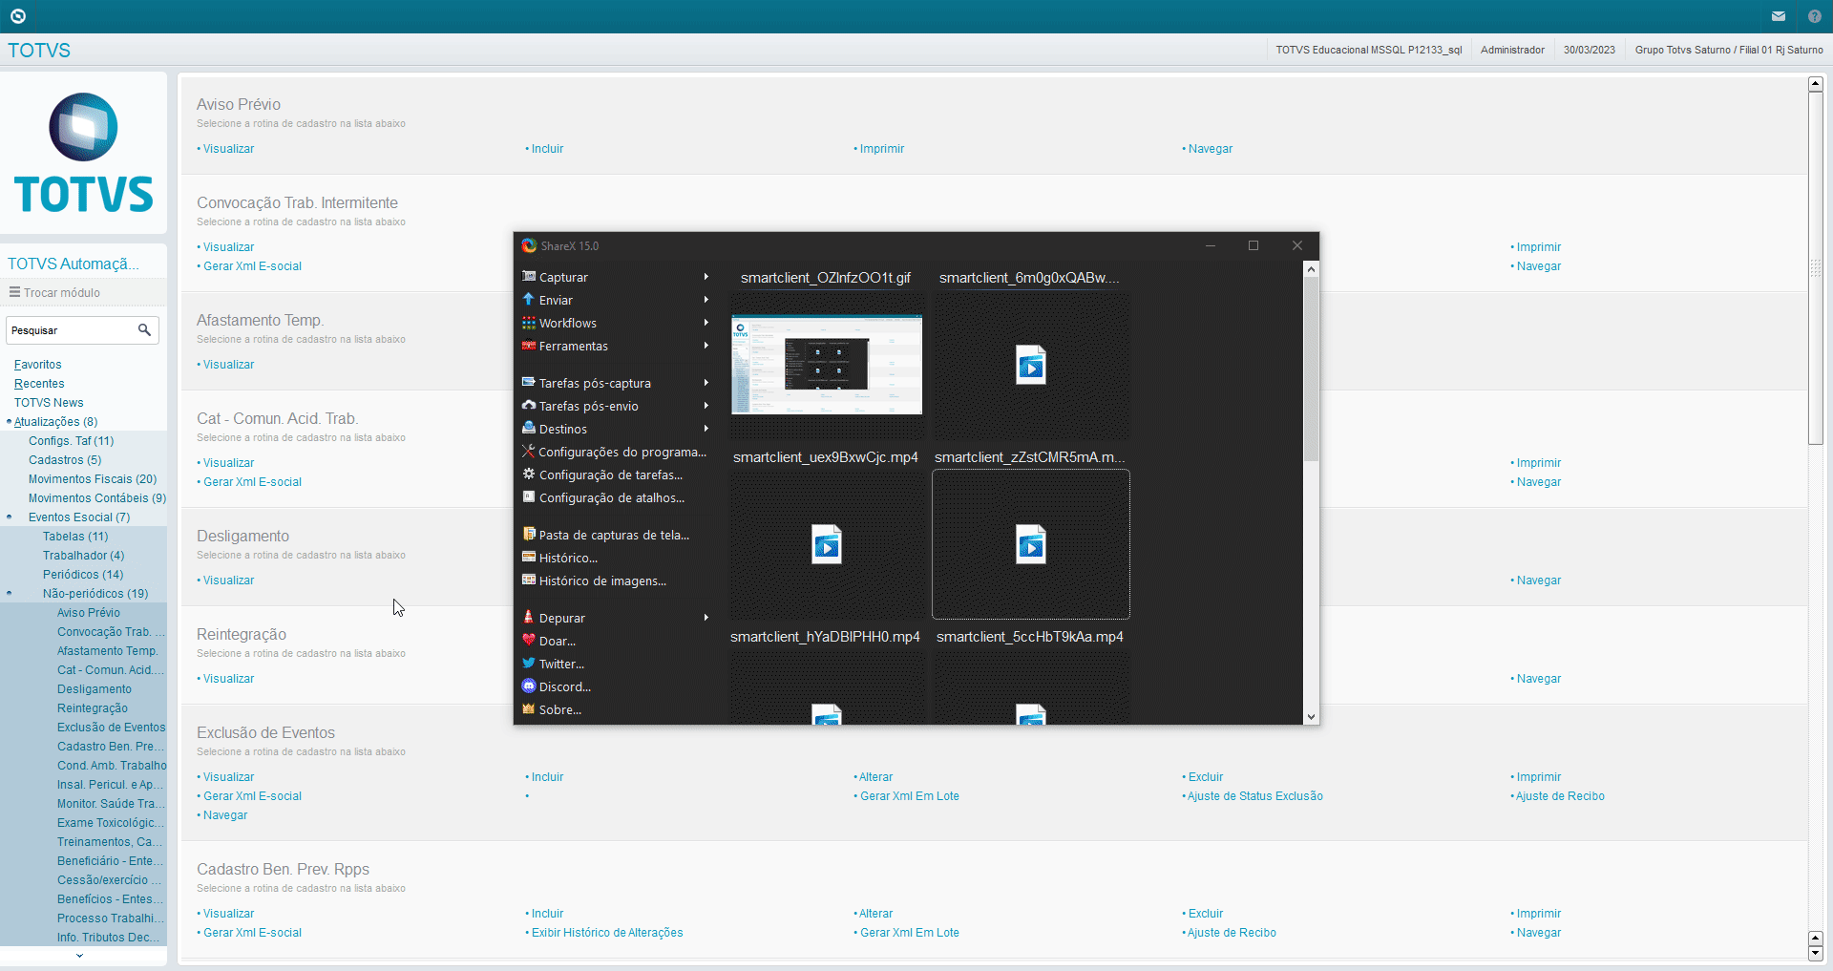Viewport: 1833px width, 971px height.
Task: Click the TOTVS circular logo icon top-left header
Action: (x=17, y=16)
